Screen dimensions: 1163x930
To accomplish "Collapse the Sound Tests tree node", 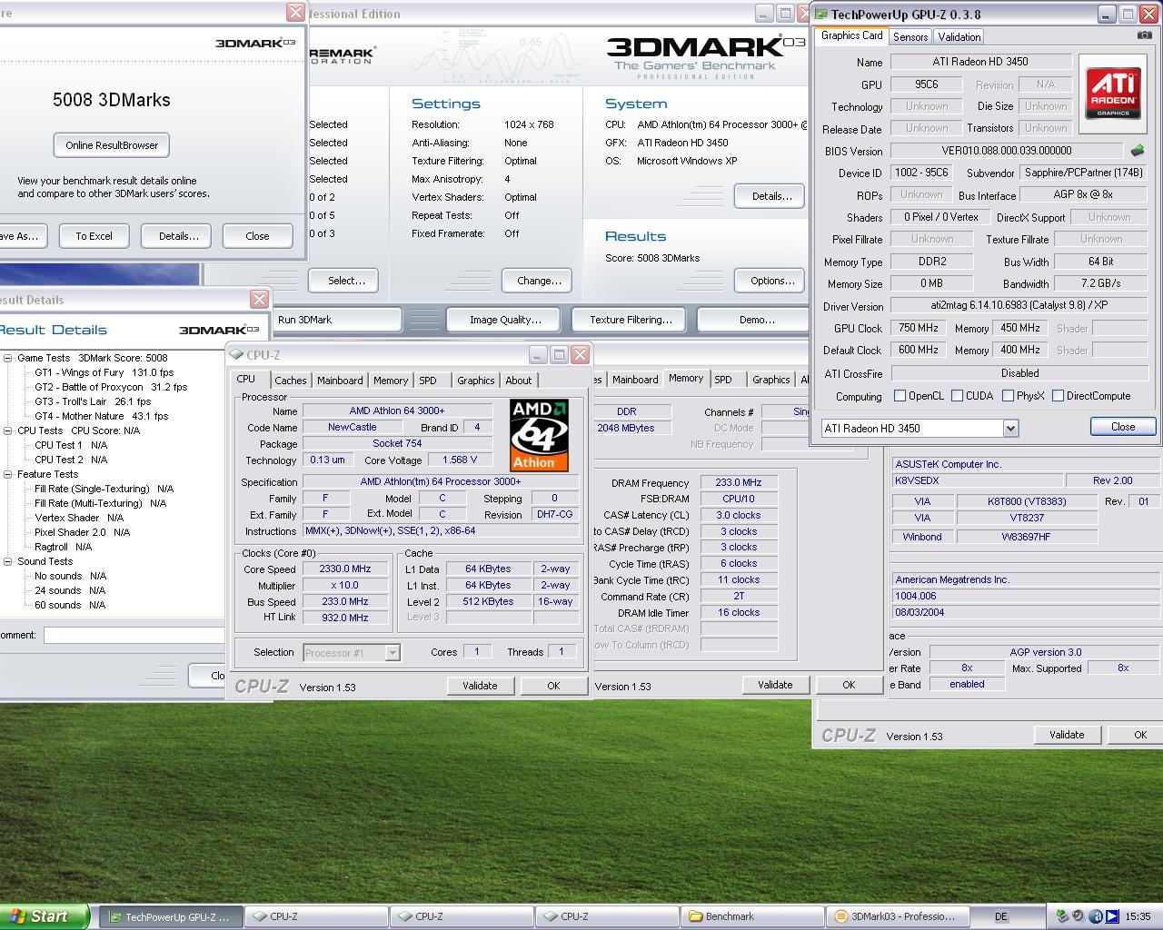I will [x=7, y=561].
